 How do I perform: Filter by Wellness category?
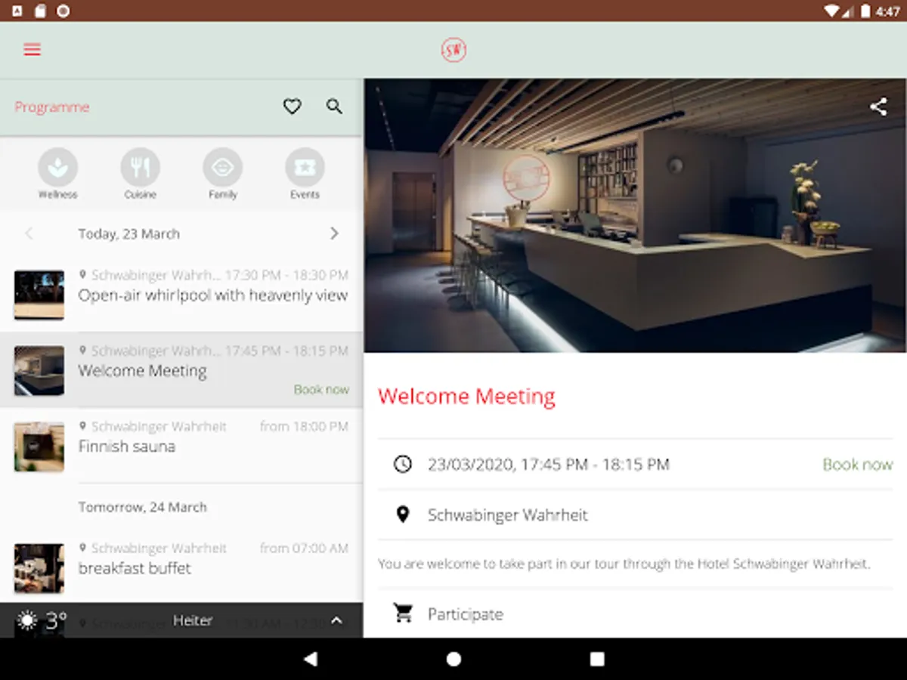(58, 174)
